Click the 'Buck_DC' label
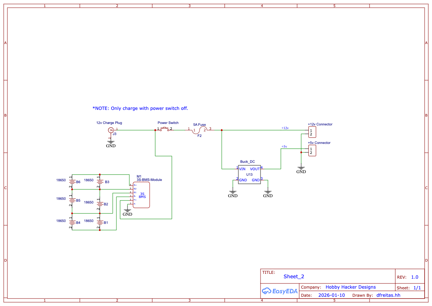 tap(247, 162)
